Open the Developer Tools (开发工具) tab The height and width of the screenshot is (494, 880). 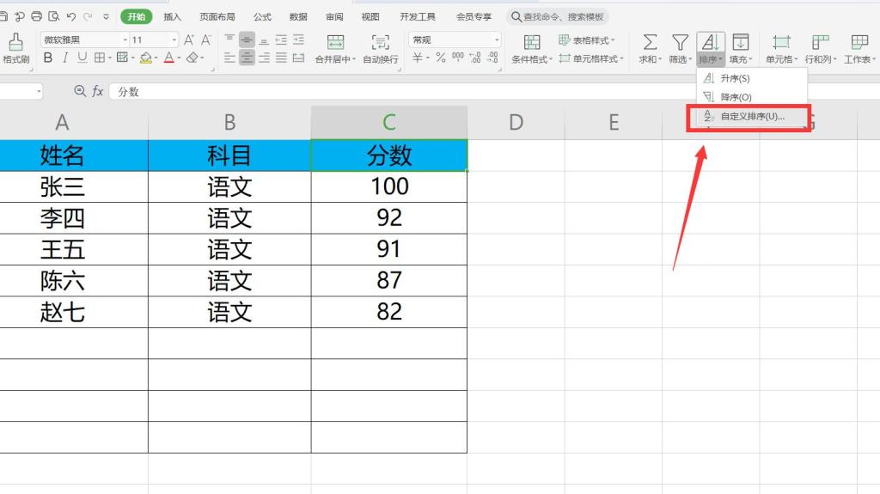(418, 17)
